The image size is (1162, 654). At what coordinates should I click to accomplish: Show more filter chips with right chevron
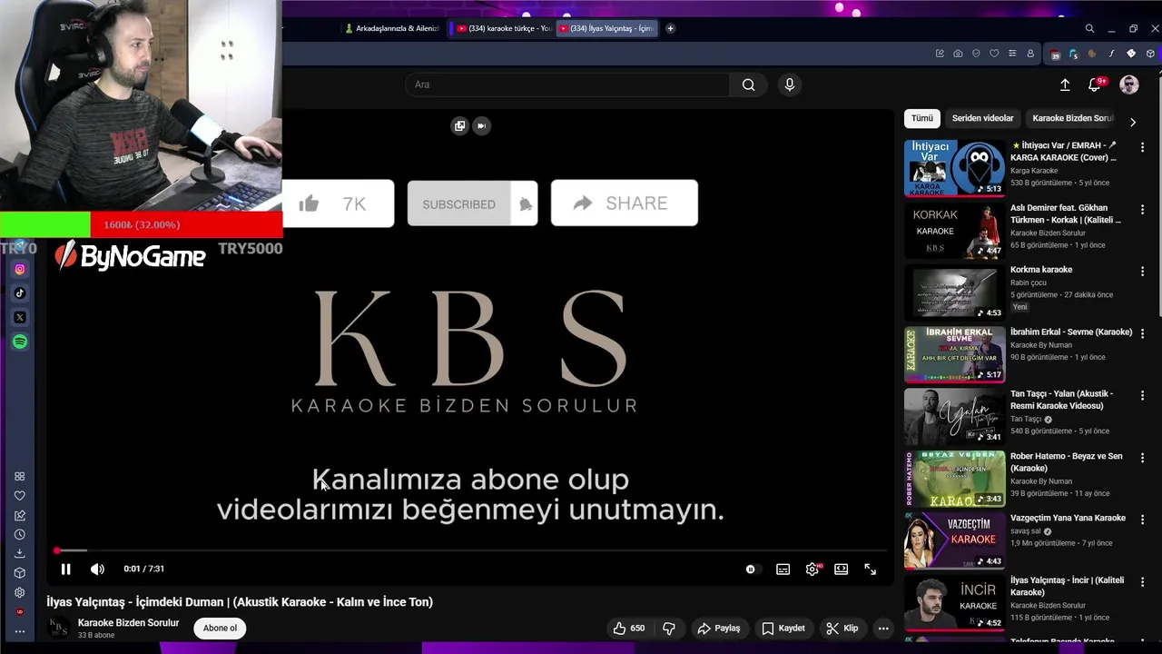[x=1132, y=121]
